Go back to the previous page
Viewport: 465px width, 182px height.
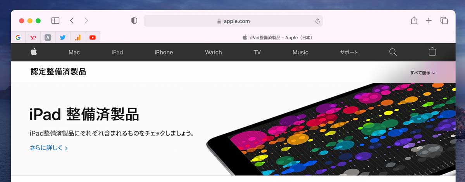coord(72,21)
